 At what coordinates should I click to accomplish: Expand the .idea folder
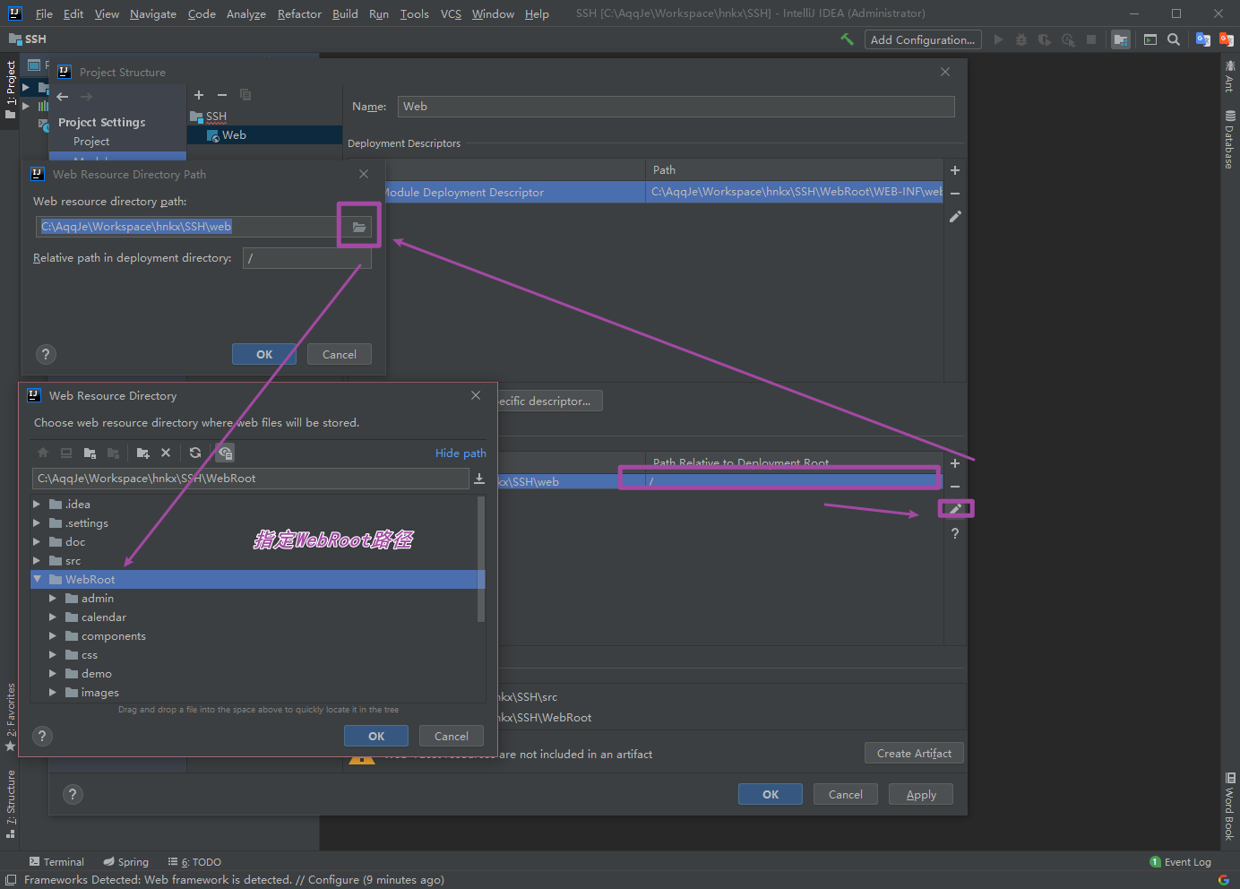[37, 505]
